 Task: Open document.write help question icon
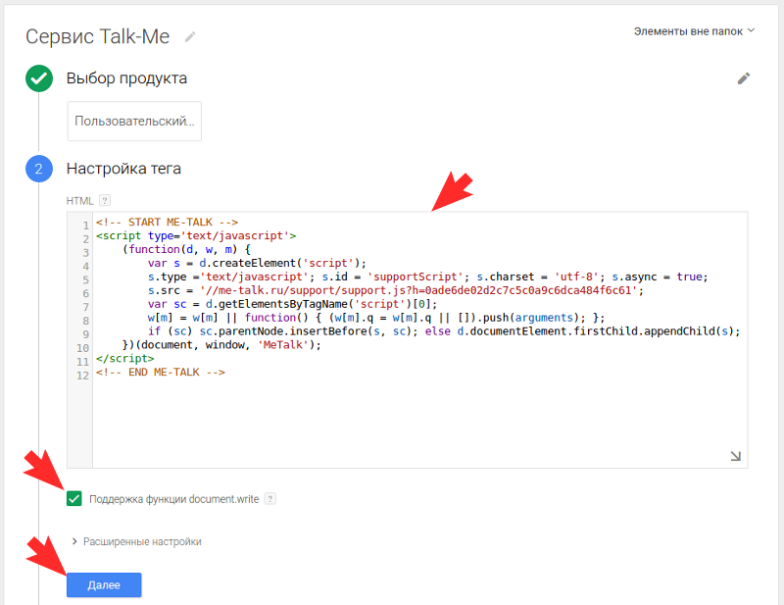[x=270, y=499]
